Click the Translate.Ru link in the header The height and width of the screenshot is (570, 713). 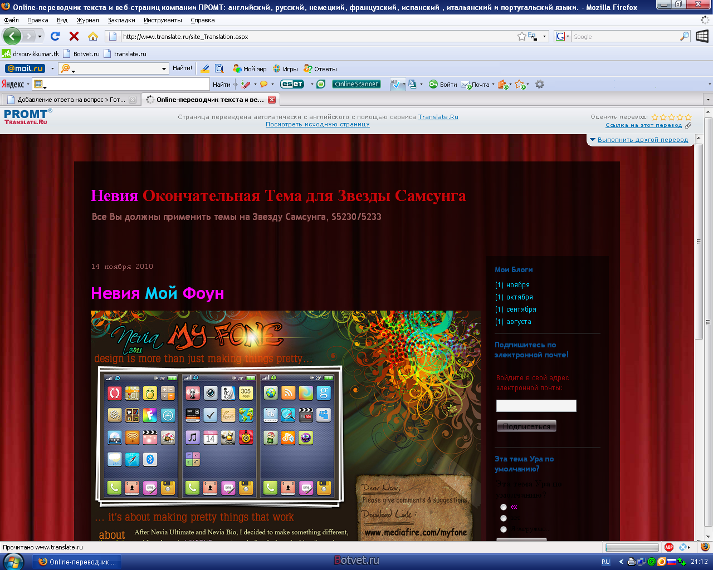pos(438,117)
